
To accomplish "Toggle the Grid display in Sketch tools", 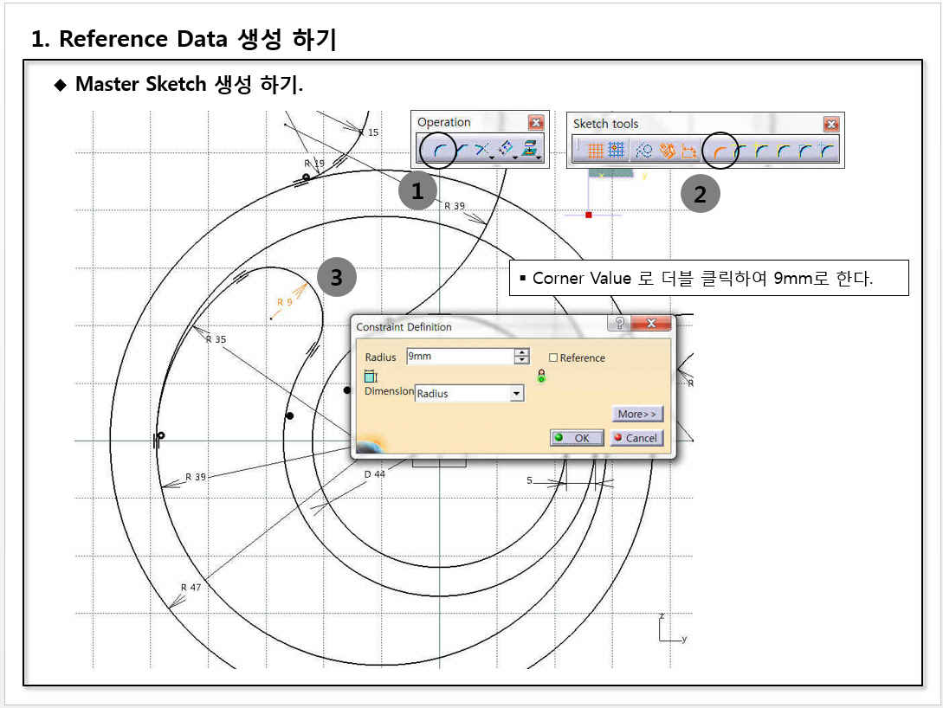I will [595, 151].
